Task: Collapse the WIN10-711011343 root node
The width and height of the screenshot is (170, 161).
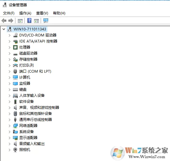Action: [4, 29]
